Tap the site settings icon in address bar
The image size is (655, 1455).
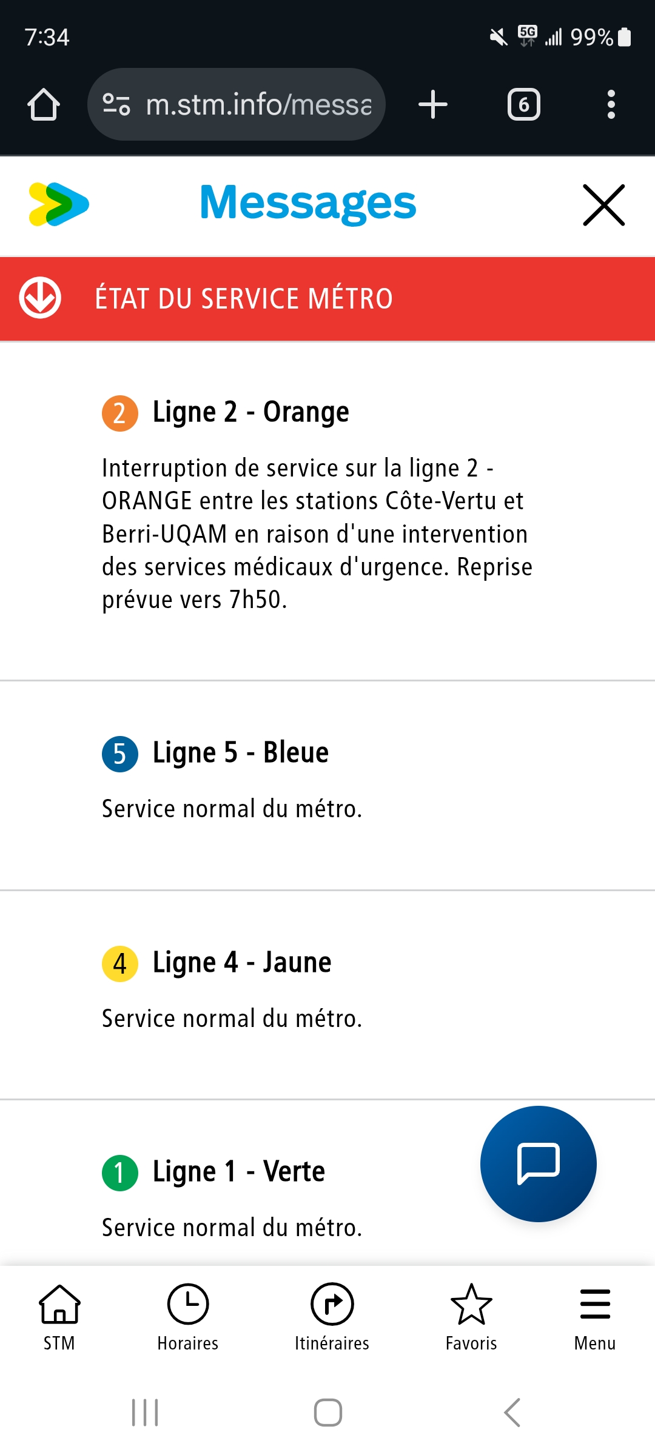point(116,104)
